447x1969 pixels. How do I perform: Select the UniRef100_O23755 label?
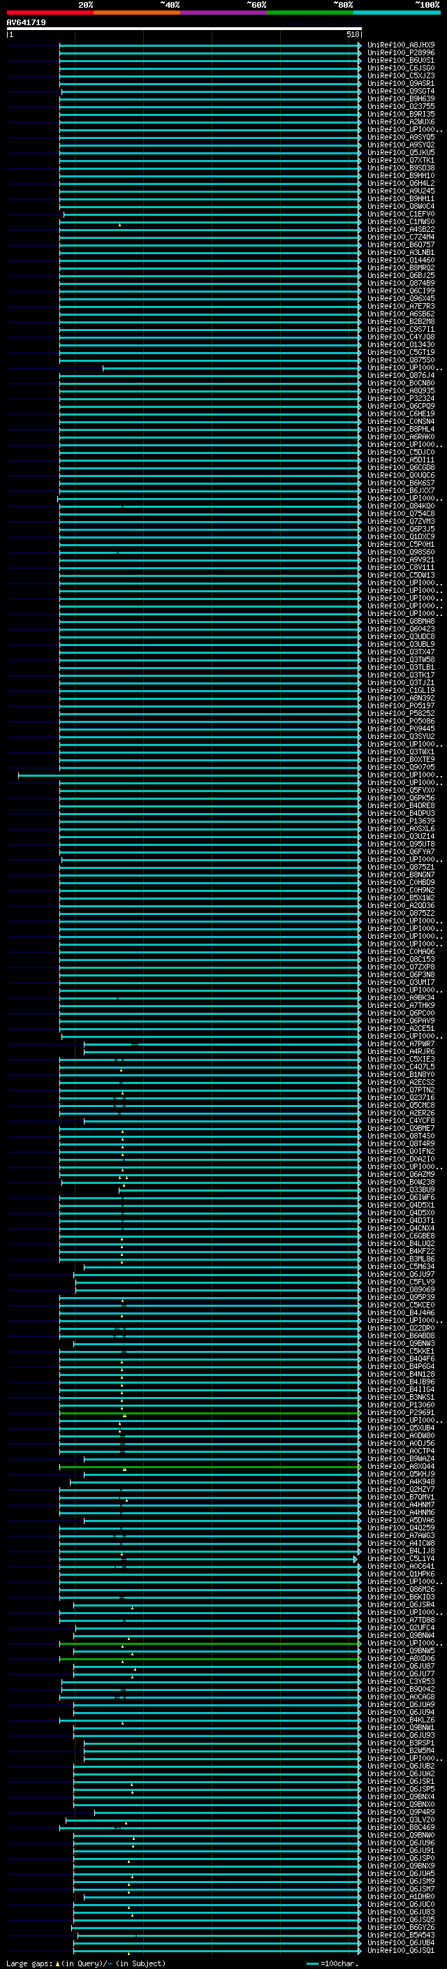401,106
